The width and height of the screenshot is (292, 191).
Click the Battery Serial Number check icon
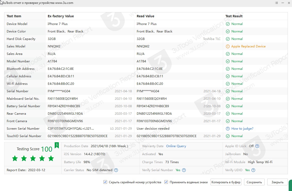pos(228,106)
